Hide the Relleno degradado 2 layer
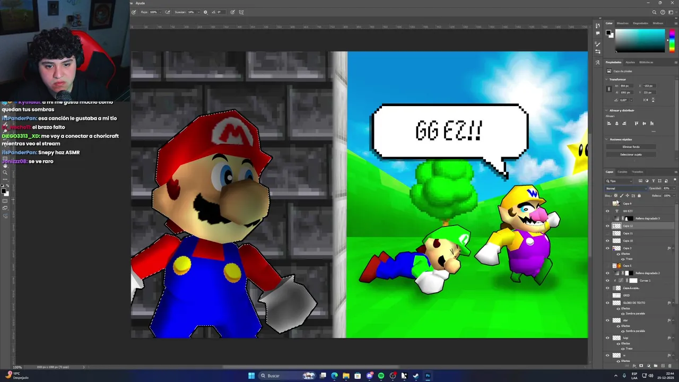 [608, 273]
